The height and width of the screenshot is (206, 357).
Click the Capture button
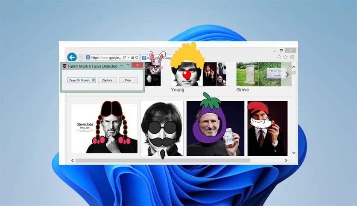pos(107,80)
